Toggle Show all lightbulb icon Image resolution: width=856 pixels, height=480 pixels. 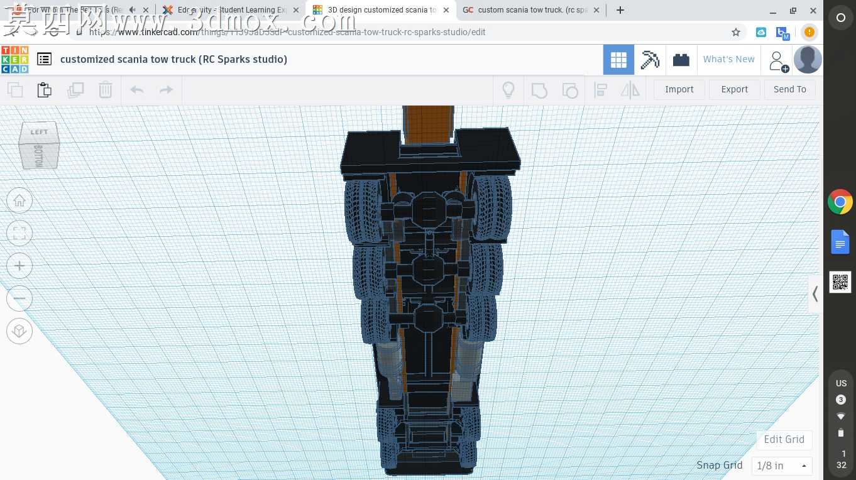pos(508,90)
